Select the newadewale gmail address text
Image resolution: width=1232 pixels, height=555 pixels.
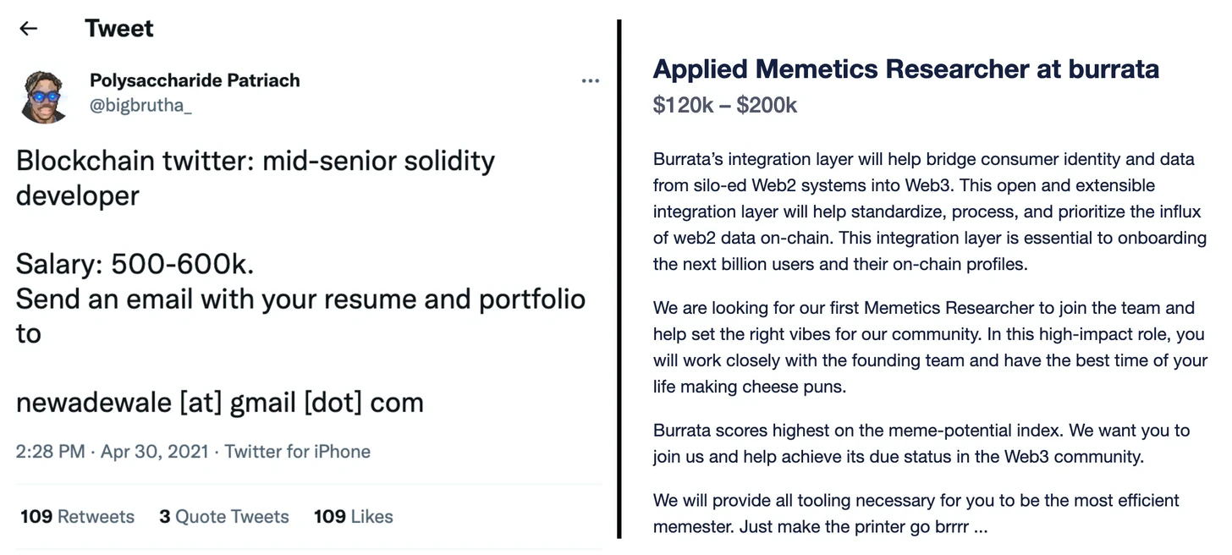pos(220,402)
